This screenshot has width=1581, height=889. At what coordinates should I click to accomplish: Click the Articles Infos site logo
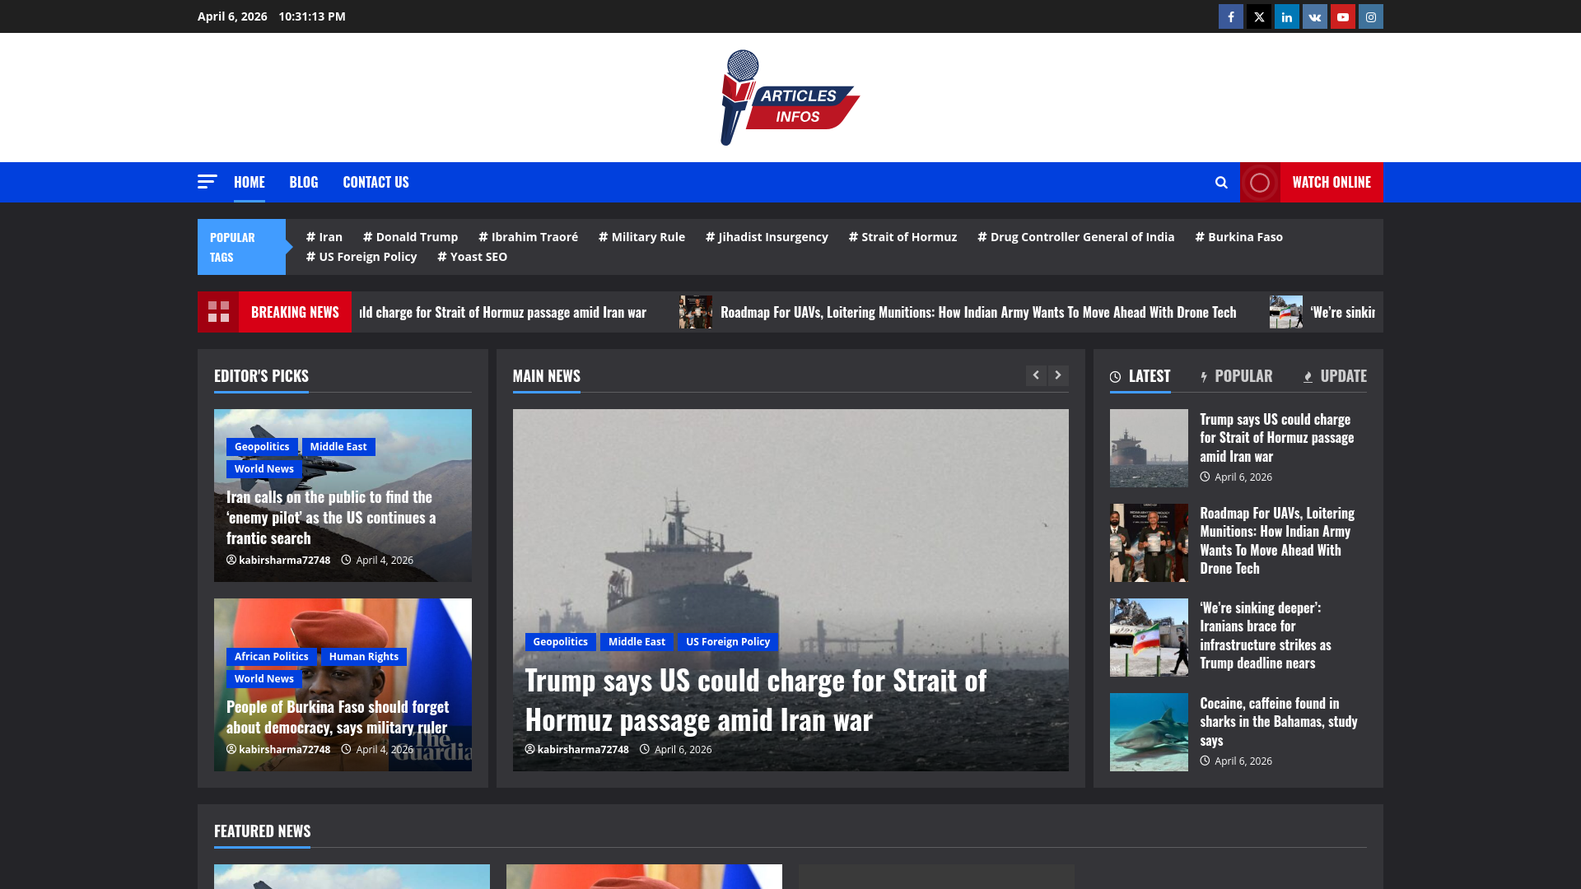[790, 98]
